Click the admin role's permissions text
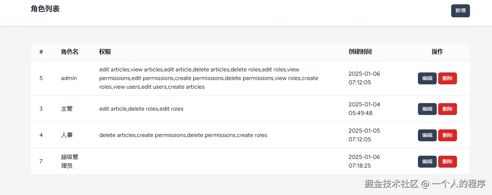Image resolution: width=492 pixels, height=195 pixels. click(208, 78)
